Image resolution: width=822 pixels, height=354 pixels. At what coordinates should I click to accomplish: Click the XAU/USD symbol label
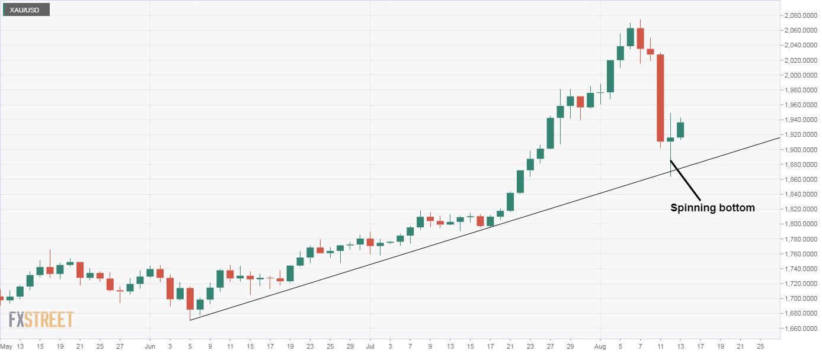[x=25, y=10]
